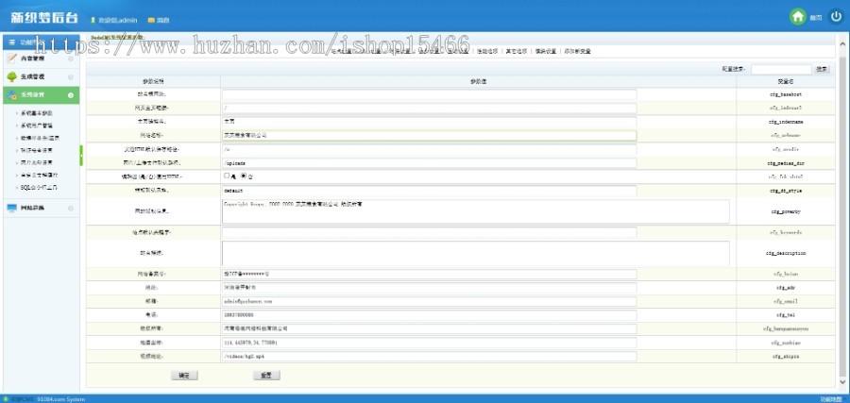Viewport: 850px width, 403px height.
Task: Expand the generation management section arrow
Action: pos(71,76)
